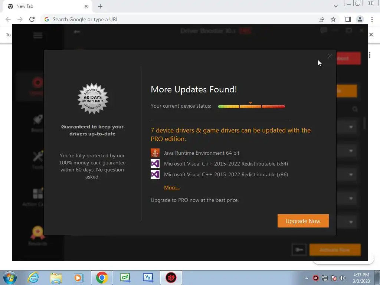Viewport: 380px width, 285px height.
Task: Click Driver Booster license key icon
Action: click(x=299, y=250)
